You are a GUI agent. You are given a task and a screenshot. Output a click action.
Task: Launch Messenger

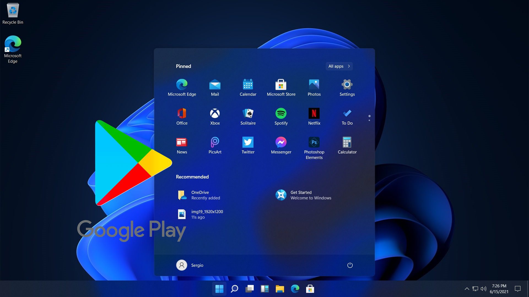pos(281,145)
